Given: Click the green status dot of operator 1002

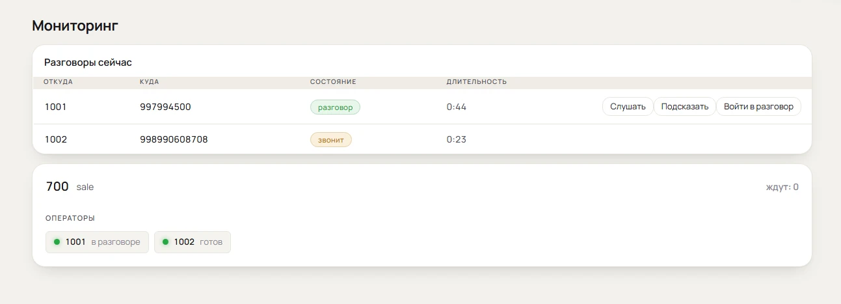Looking at the screenshot, I should (165, 242).
